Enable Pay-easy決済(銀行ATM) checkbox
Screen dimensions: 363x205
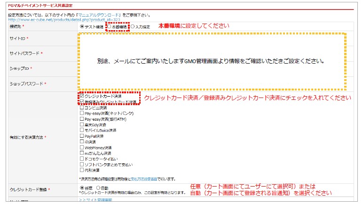(x=82, y=119)
